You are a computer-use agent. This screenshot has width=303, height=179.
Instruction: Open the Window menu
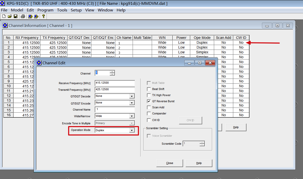(x=105, y=10)
